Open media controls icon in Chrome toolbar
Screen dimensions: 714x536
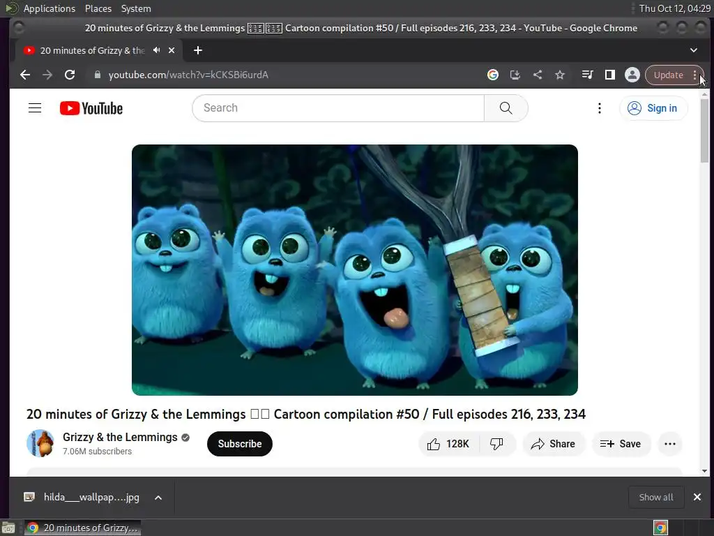(x=587, y=75)
